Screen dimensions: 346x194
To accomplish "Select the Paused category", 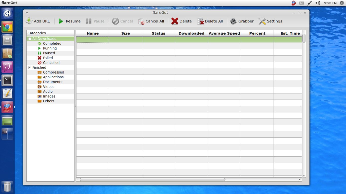I will tap(49, 53).
